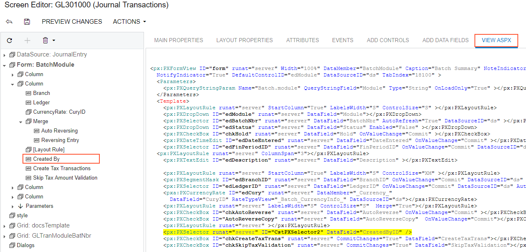Switch to MAIN PROPERTIES tab
The height and width of the screenshot is (252, 526).
[x=179, y=40]
